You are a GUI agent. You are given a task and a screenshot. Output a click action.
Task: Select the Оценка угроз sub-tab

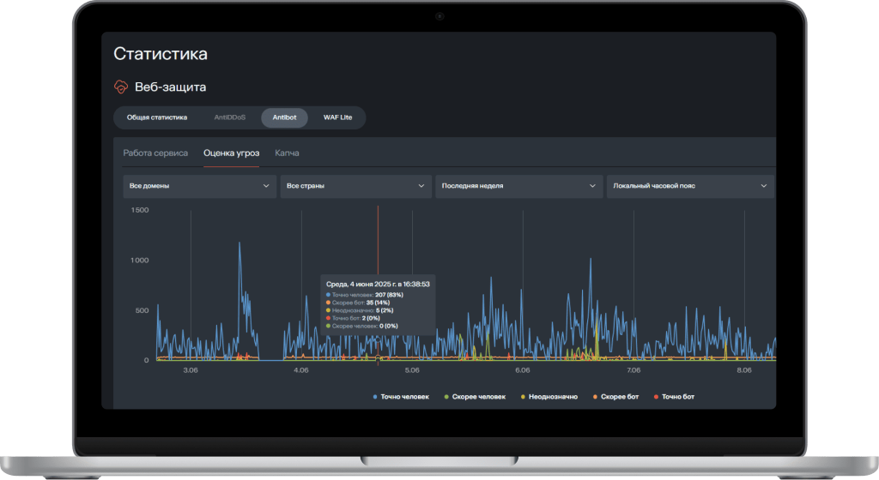[231, 153]
